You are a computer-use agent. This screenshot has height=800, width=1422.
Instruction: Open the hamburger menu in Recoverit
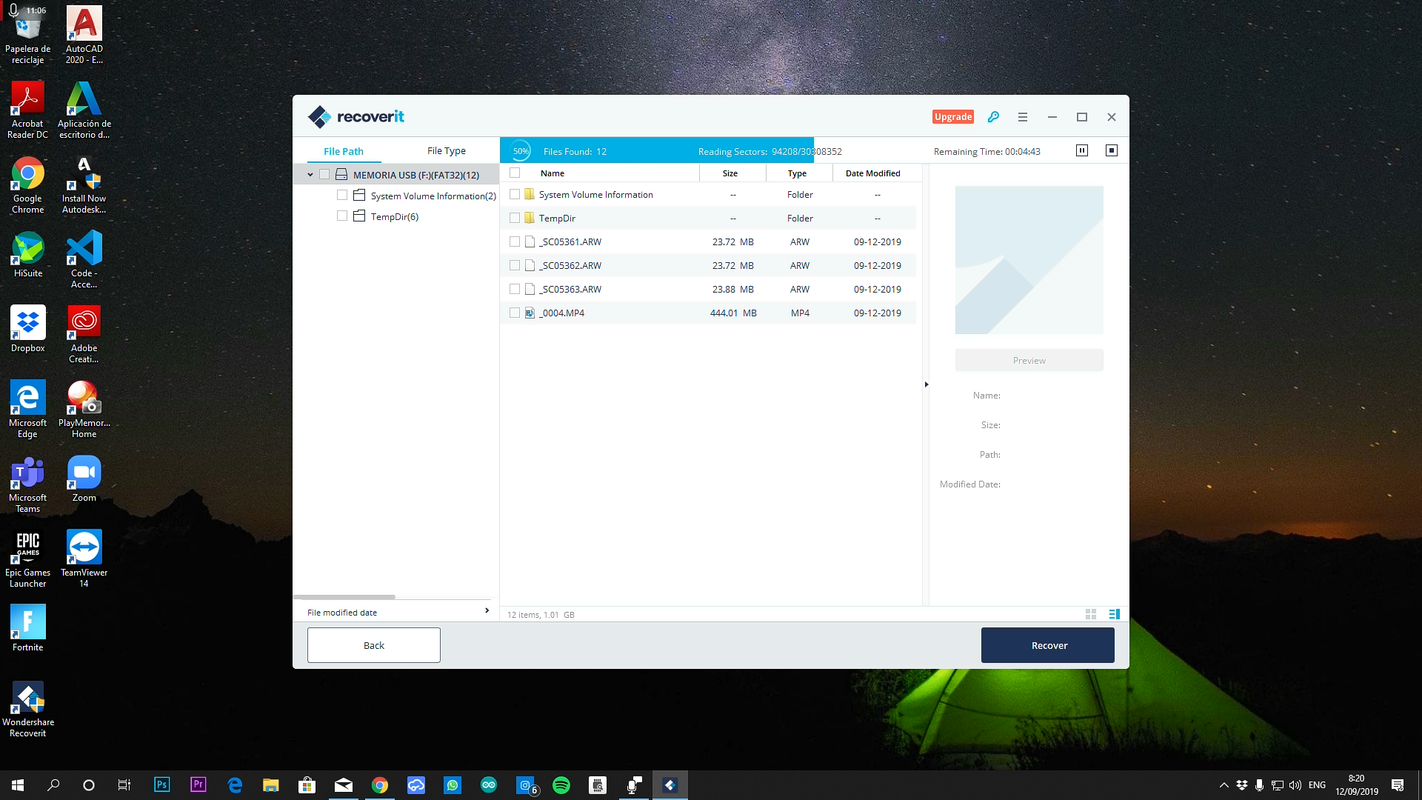click(1023, 117)
